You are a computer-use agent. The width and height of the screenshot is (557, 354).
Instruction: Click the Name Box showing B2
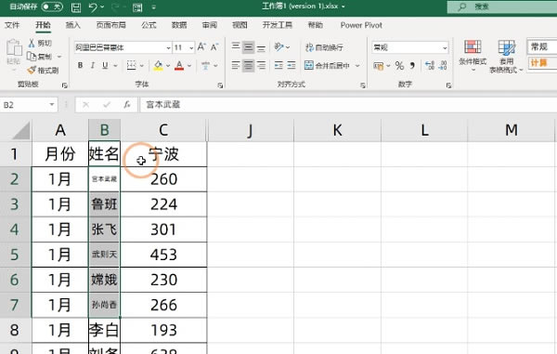(29, 105)
